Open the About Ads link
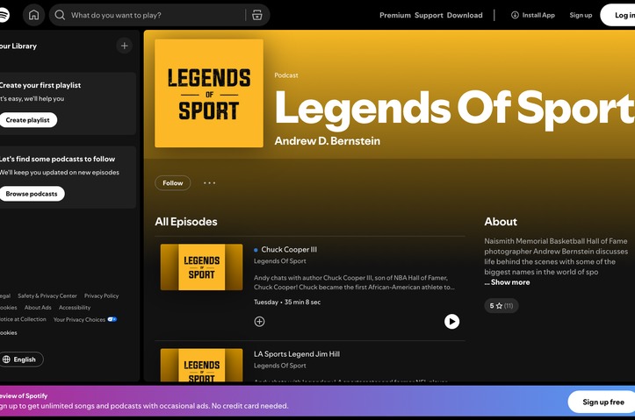Screen dimensions: 635x420 click(x=38, y=308)
